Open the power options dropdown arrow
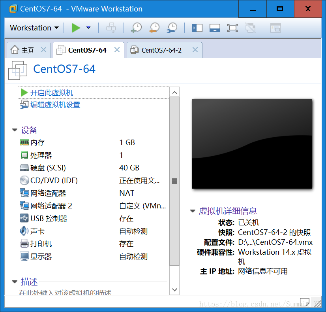The height and width of the screenshot is (312, 326). [x=88, y=28]
